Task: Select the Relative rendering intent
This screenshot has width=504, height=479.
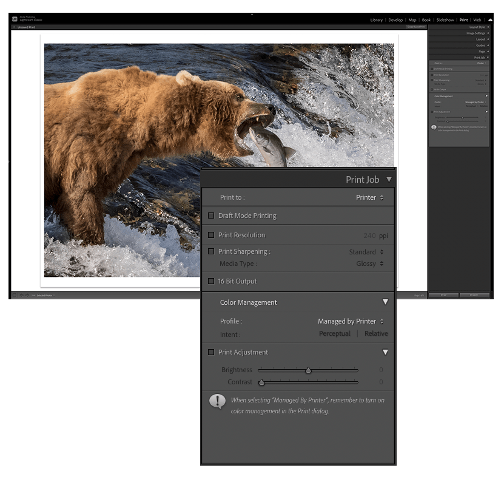Action: [376, 333]
